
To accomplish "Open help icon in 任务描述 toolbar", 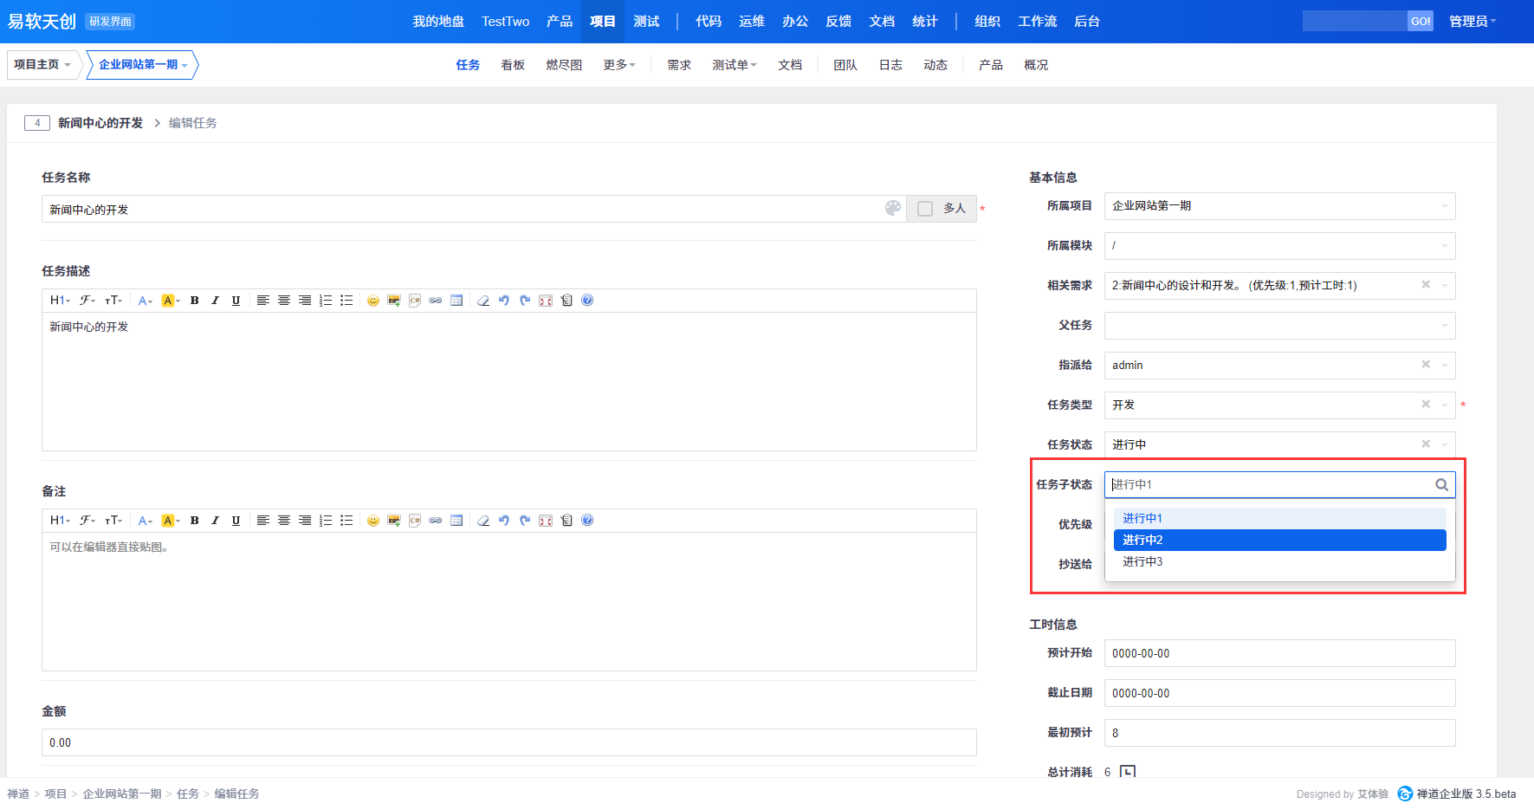I will (587, 301).
